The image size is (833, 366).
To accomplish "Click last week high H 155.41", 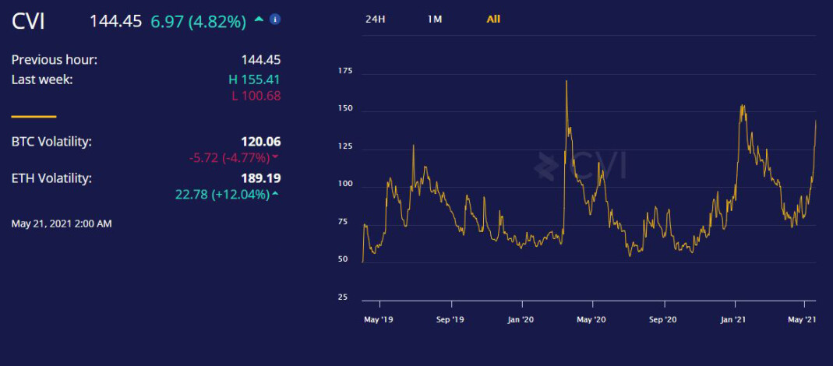I will pyautogui.click(x=255, y=79).
